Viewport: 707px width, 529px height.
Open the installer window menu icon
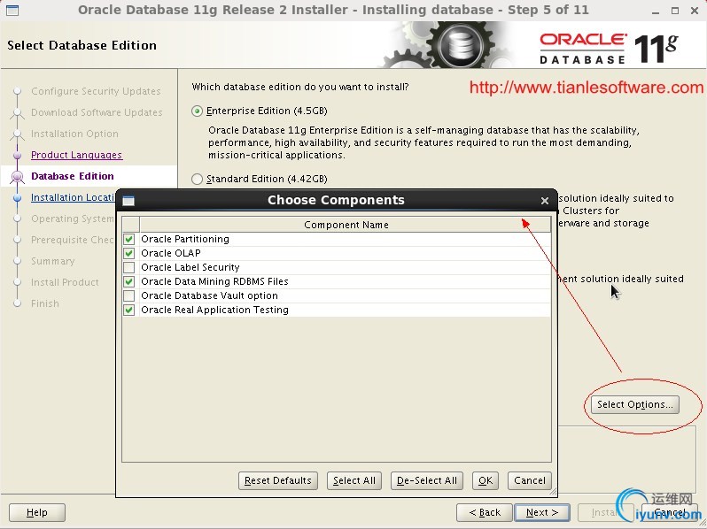(x=12, y=10)
